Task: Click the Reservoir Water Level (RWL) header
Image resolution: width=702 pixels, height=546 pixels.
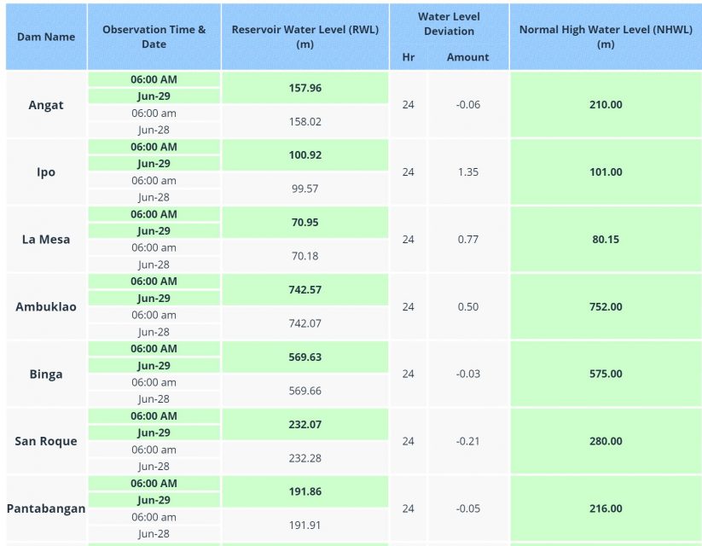Action: pyautogui.click(x=305, y=37)
